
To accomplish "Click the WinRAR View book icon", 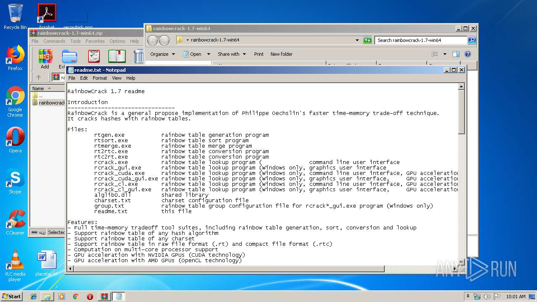I will click(117, 56).
